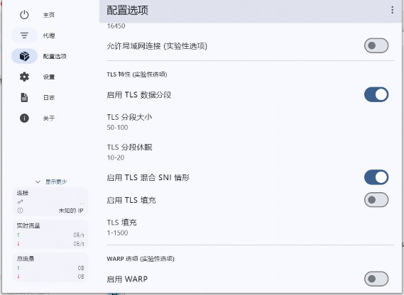The image size is (404, 295).
Task: Open the 代理 filter icon
Action: (24, 35)
